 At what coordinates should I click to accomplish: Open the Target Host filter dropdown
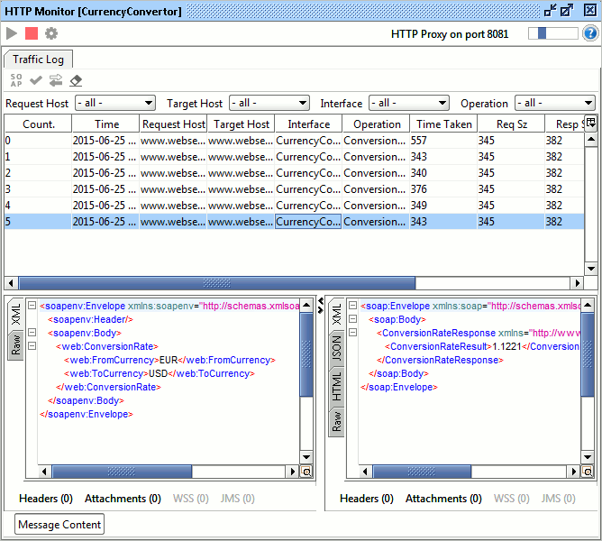[x=269, y=104]
